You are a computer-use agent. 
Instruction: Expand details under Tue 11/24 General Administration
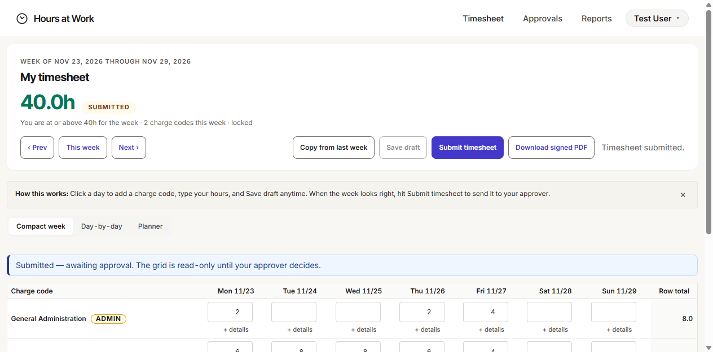(300, 329)
